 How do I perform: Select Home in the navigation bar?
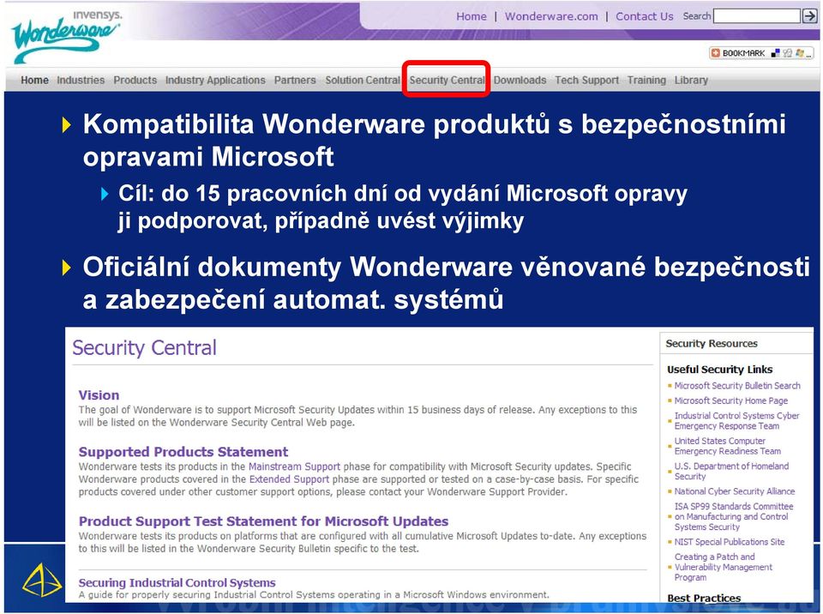tap(34, 81)
